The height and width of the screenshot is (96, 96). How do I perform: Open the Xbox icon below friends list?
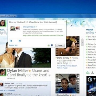(93, 73)
